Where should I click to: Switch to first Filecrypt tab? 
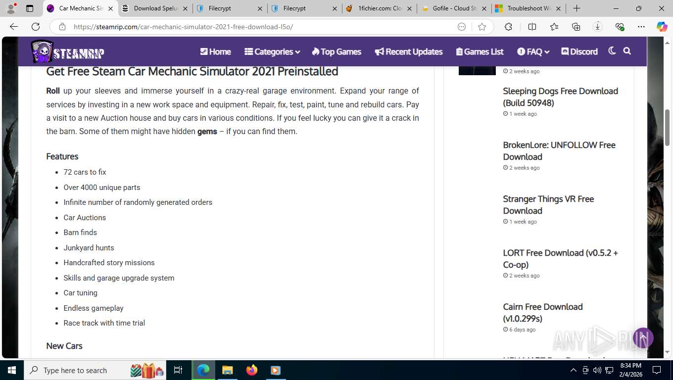tap(230, 8)
